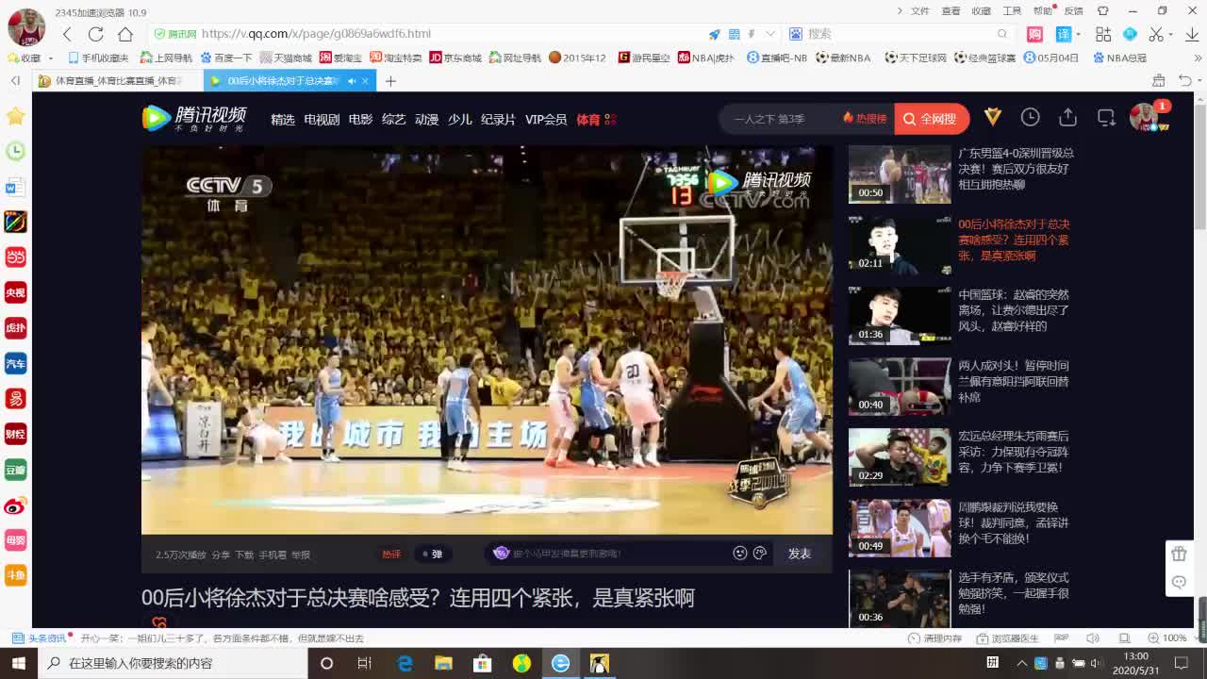This screenshot has height=679, width=1207.
Task: Click the gift box icon on right edge
Action: (1179, 554)
